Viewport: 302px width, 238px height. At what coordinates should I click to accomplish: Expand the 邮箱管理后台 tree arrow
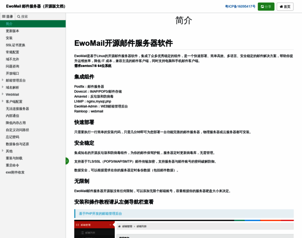pos(2,80)
